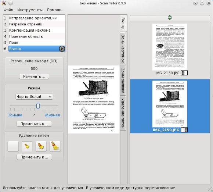Click Изменить button for output DPI
This screenshot has width=213, height=192.
point(34,77)
